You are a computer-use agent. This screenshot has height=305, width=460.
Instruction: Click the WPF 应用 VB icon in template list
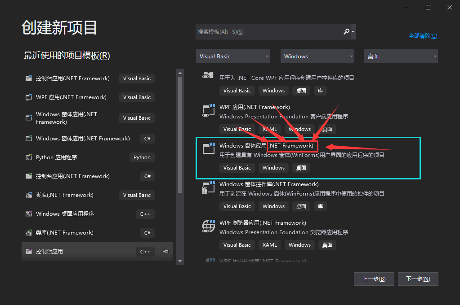click(x=209, y=110)
